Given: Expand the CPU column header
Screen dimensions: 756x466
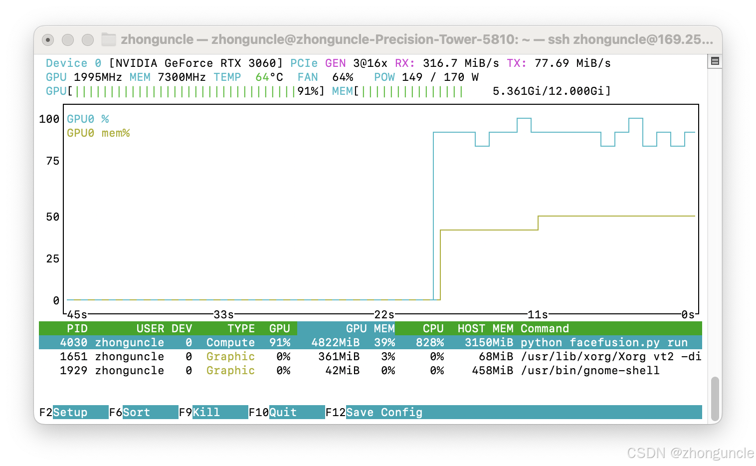Looking at the screenshot, I should pos(432,328).
